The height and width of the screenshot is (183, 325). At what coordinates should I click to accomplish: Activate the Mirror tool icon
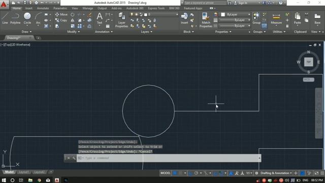click(72, 20)
